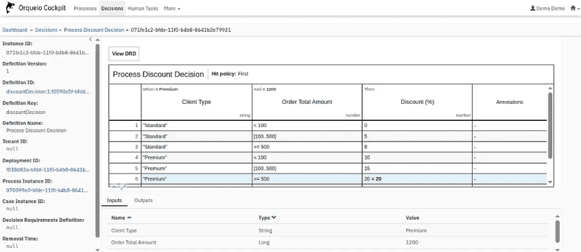Select rule 4 "Premium" cell

pos(196,158)
